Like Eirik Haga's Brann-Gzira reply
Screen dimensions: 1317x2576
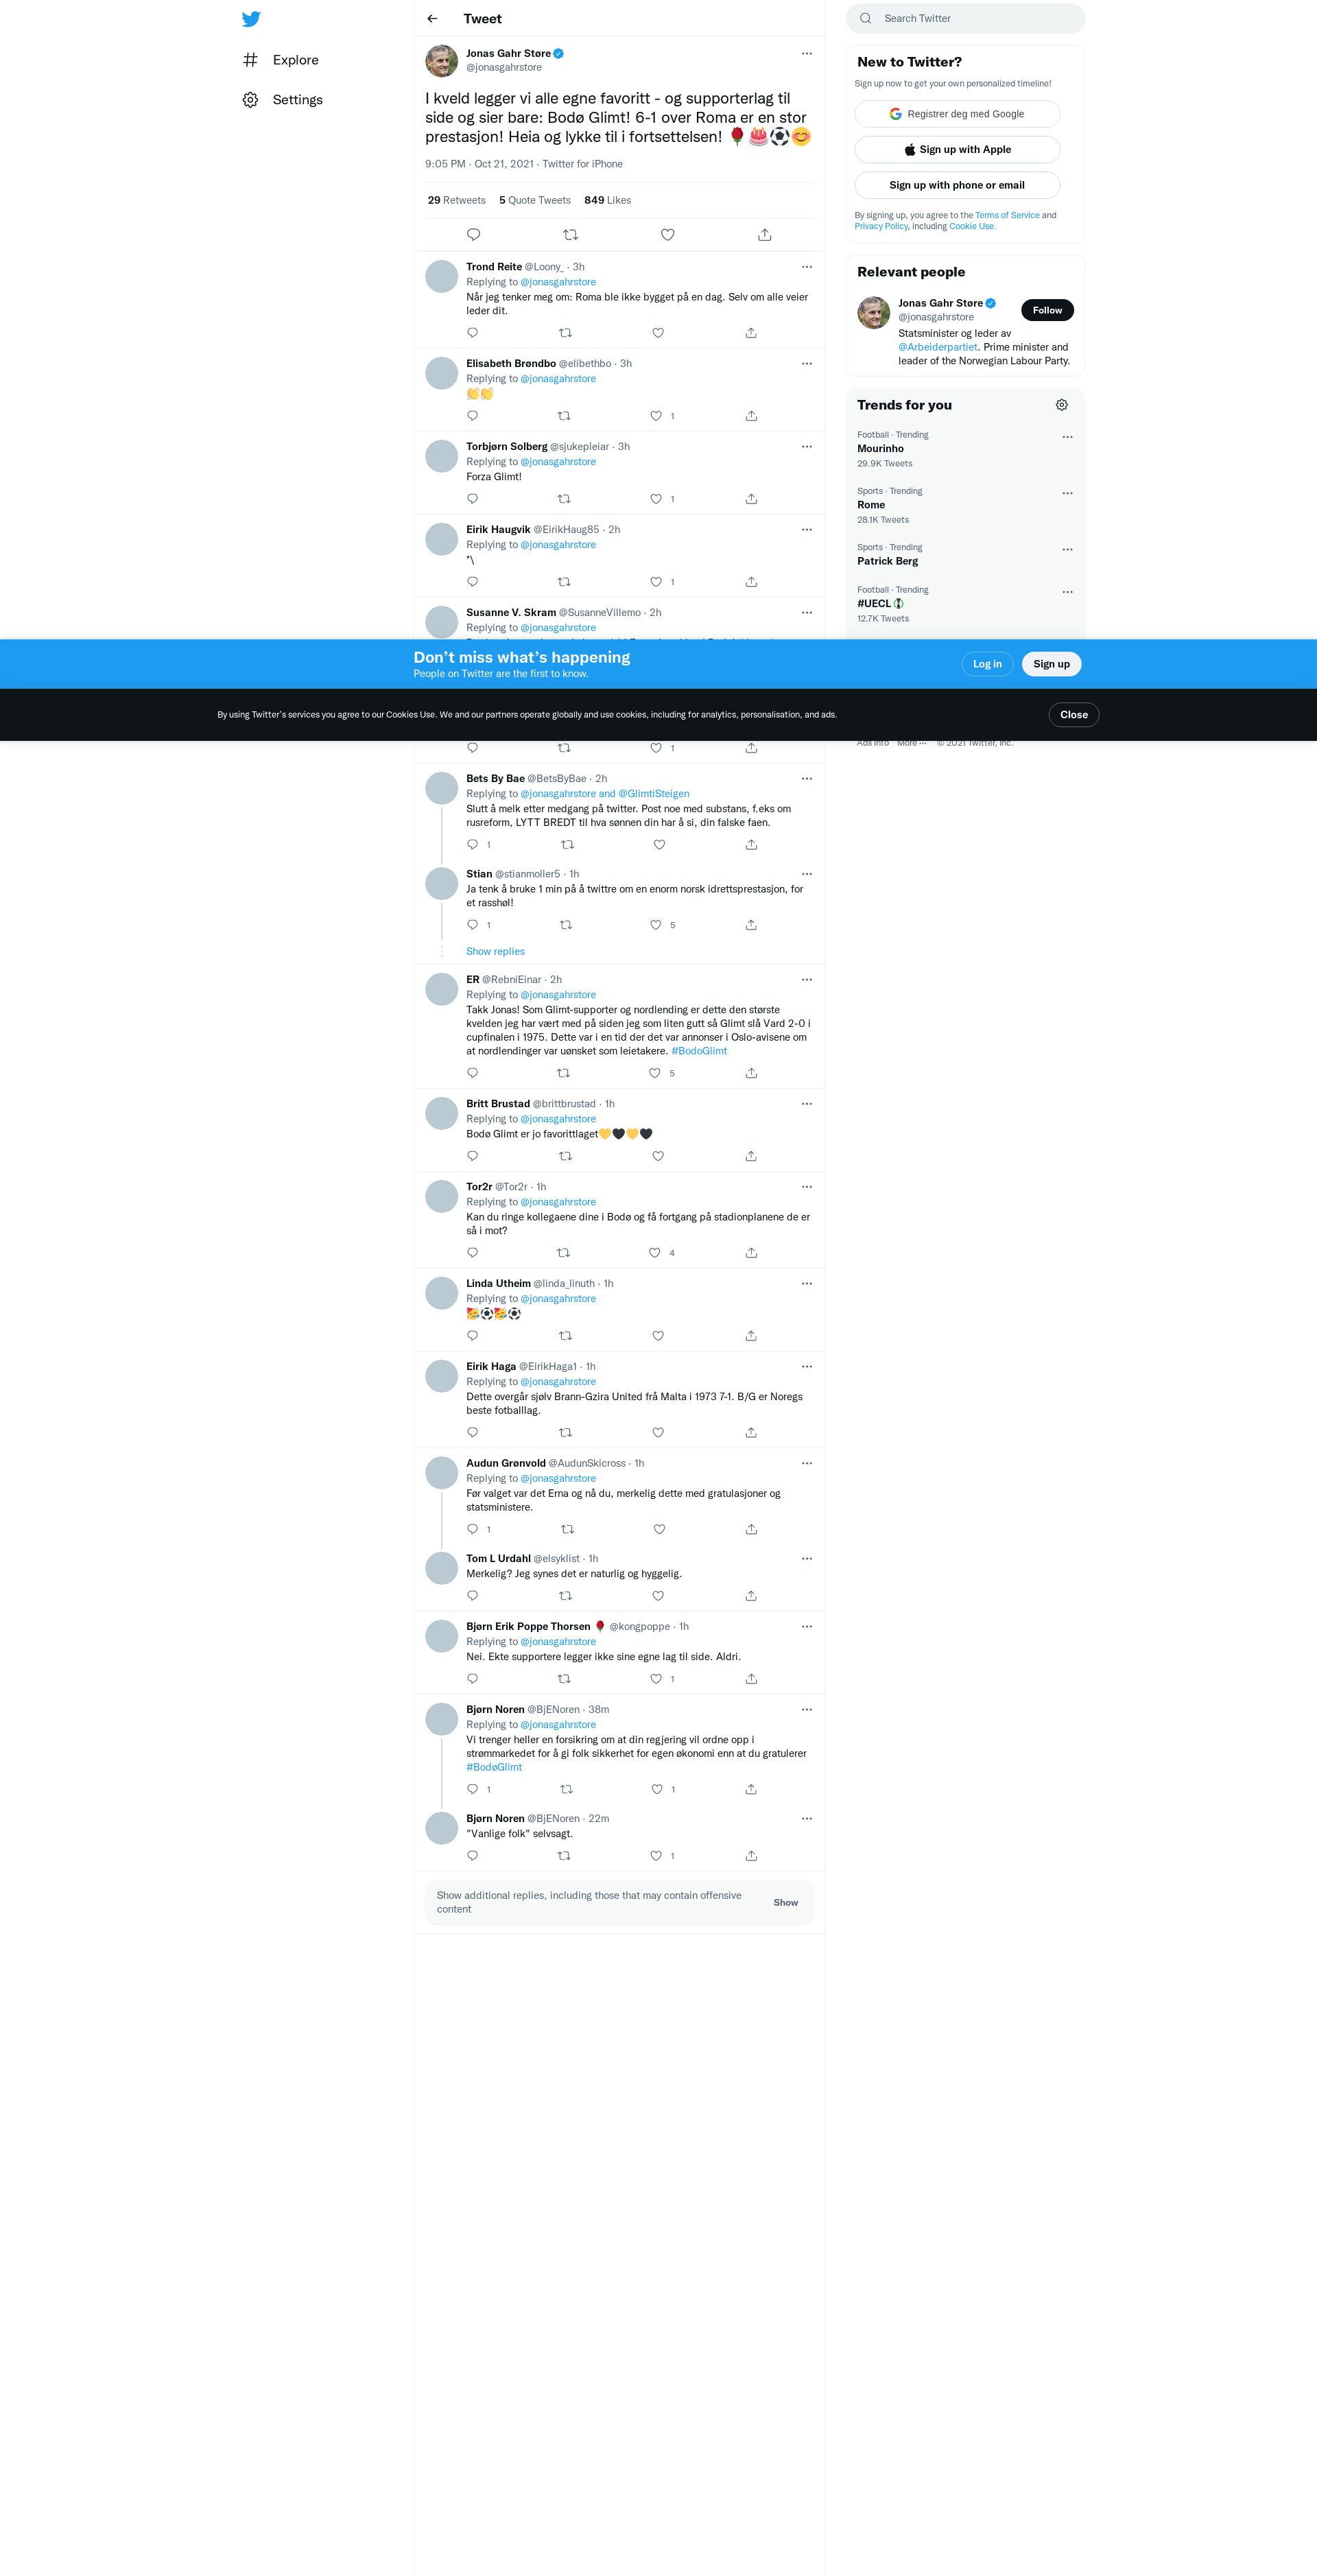[x=658, y=1433]
